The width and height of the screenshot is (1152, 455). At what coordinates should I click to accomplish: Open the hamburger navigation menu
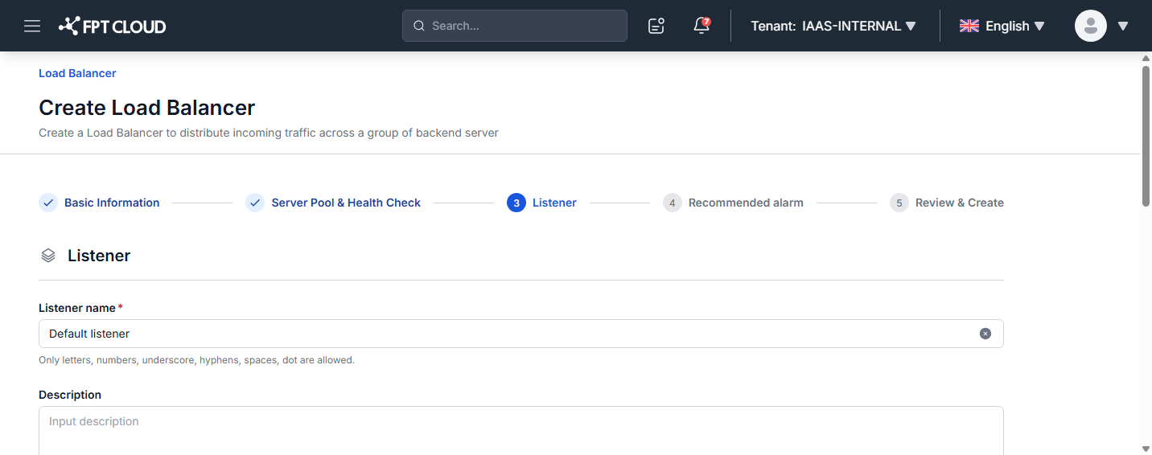(x=32, y=26)
